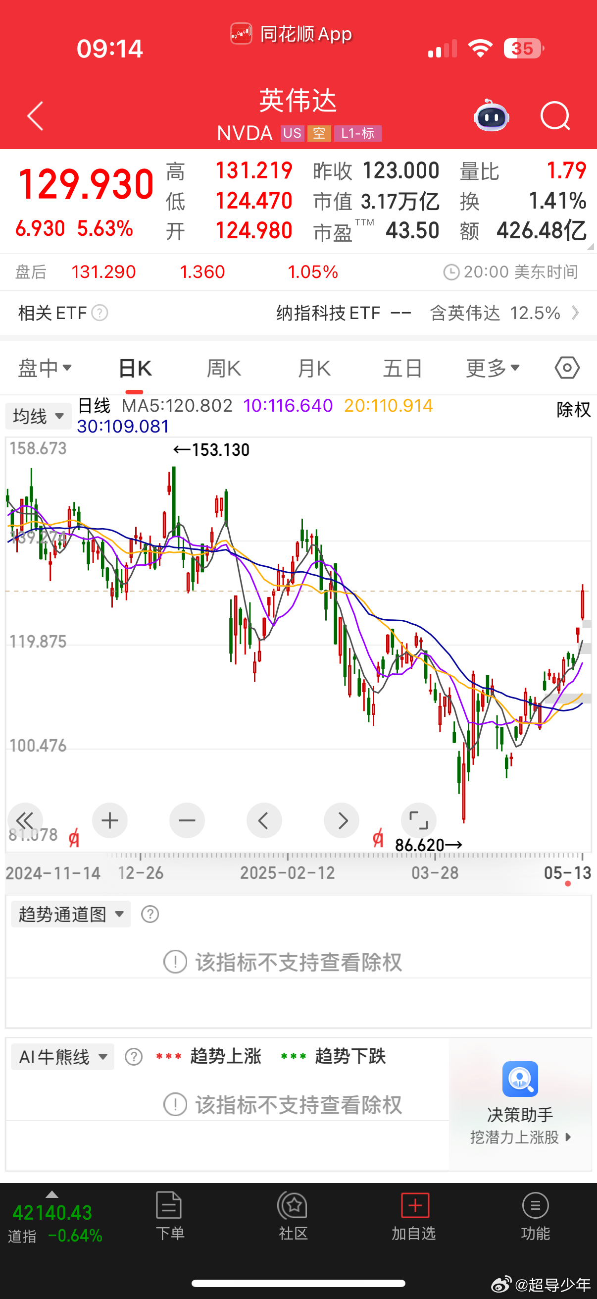597x1299 pixels.
Task: Expand chart to fullscreen
Action: [419, 820]
